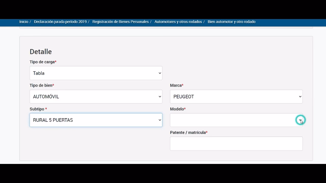Click the 'Patente / matrícula' label text
The image size is (326, 183).
coord(188,132)
